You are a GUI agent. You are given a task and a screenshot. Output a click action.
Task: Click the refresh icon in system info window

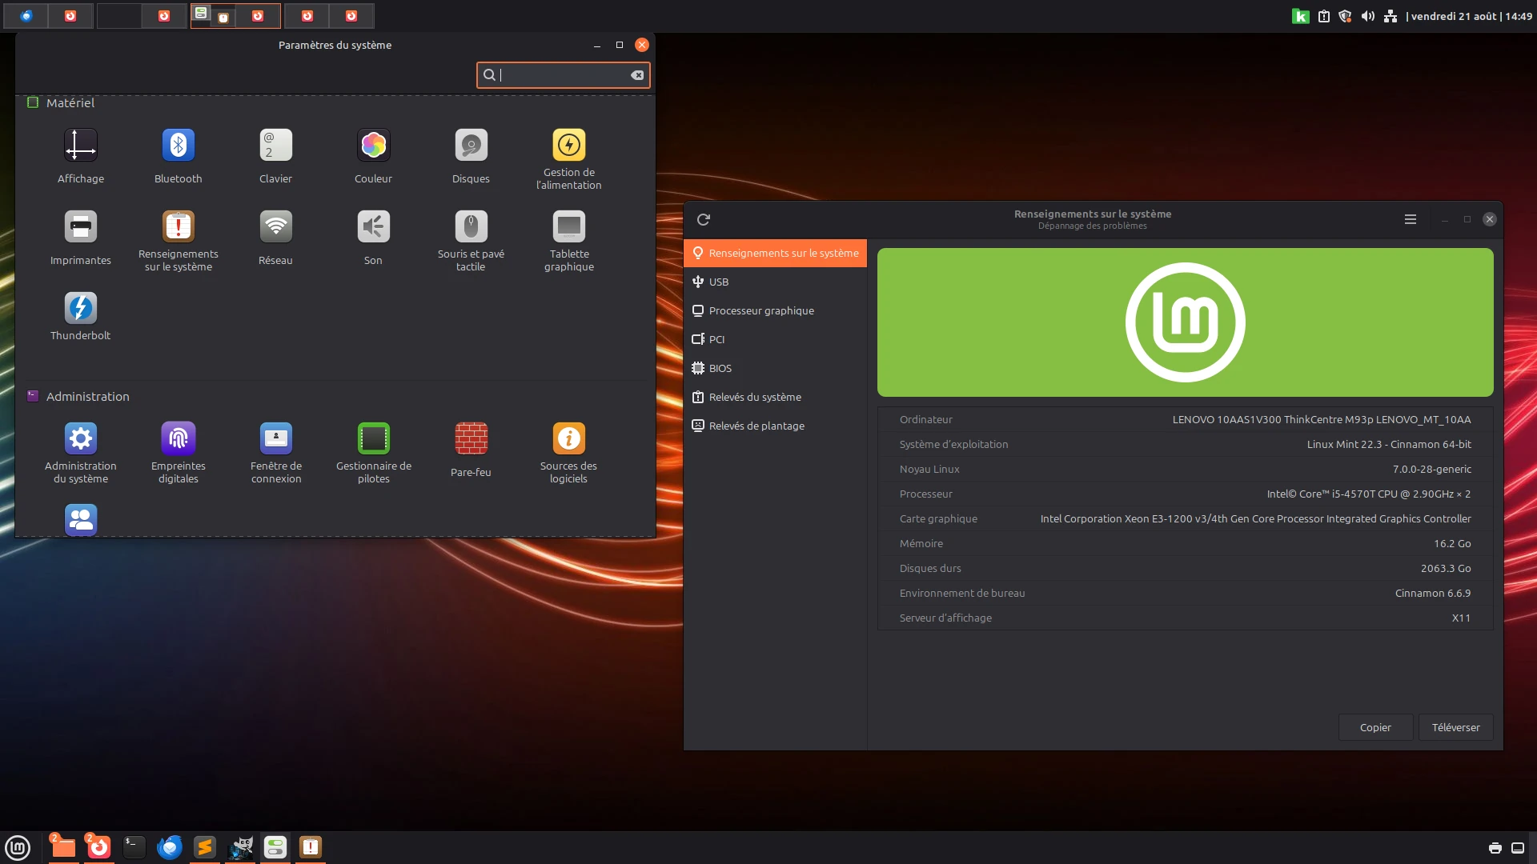(704, 219)
